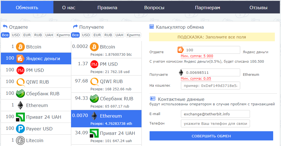Click Резерв: 168 252.66 rub text
281x146 pixels.
pos(111,89)
